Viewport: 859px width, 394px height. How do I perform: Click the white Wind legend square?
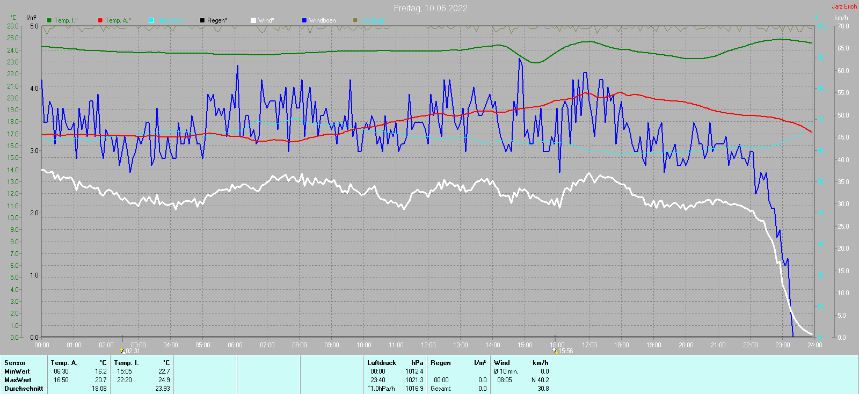click(253, 20)
